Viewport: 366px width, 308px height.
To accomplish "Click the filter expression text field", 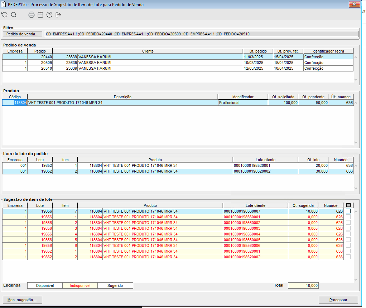I will pos(202,34).
